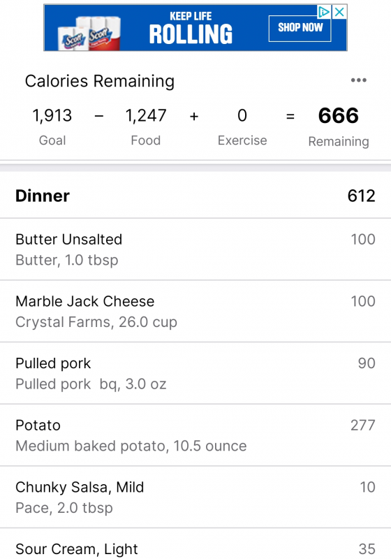This screenshot has height=559, width=391.
Task: Tap the Calories Remaining heading
Action: pos(100,81)
